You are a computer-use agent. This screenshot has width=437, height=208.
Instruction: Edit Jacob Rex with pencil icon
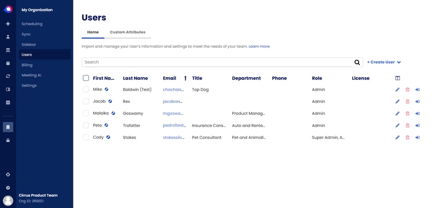[397, 101]
